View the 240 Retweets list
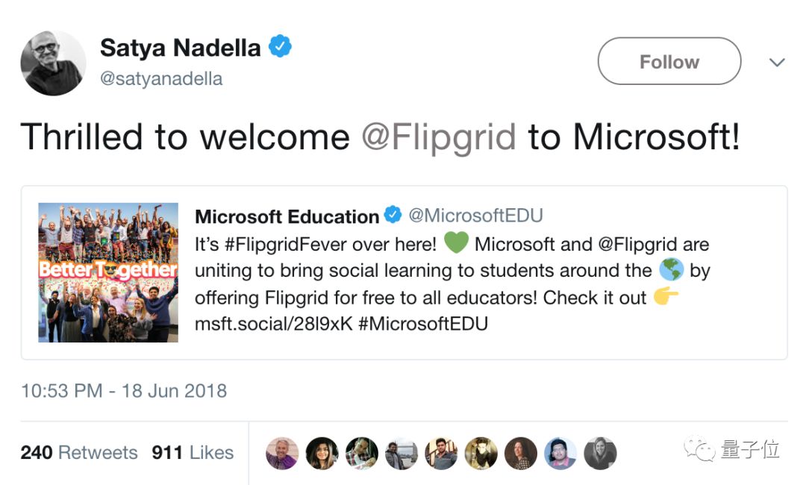806x485 pixels. coord(79,453)
